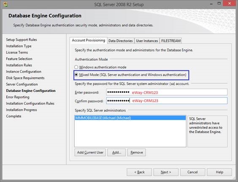Image resolution: width=238 pixels, height=182 pixels.
Task: Click the Add... button
Action: (x=116, y=153)
